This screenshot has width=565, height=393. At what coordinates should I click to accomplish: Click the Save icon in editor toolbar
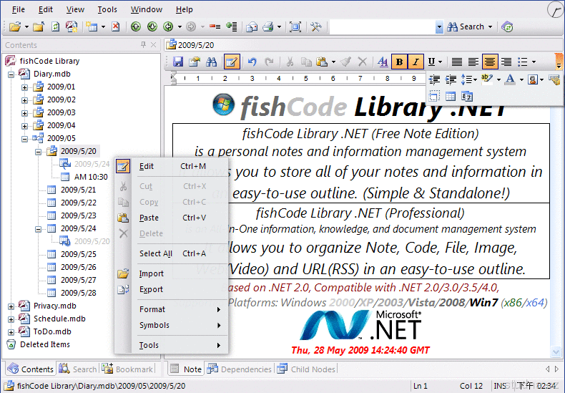(x=178, y=62)
